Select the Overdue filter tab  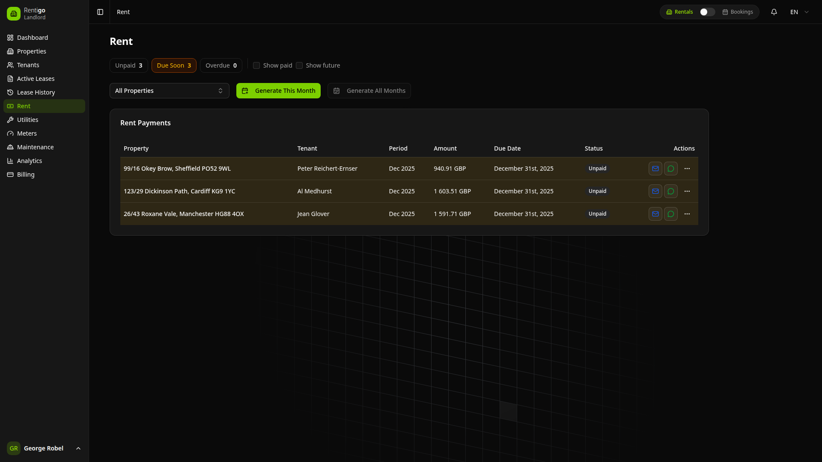(x=221, y=65)
